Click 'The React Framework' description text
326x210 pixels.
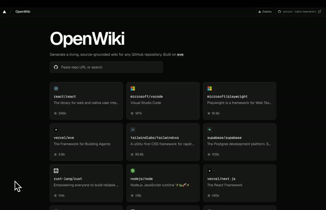(x=225, y=185)
